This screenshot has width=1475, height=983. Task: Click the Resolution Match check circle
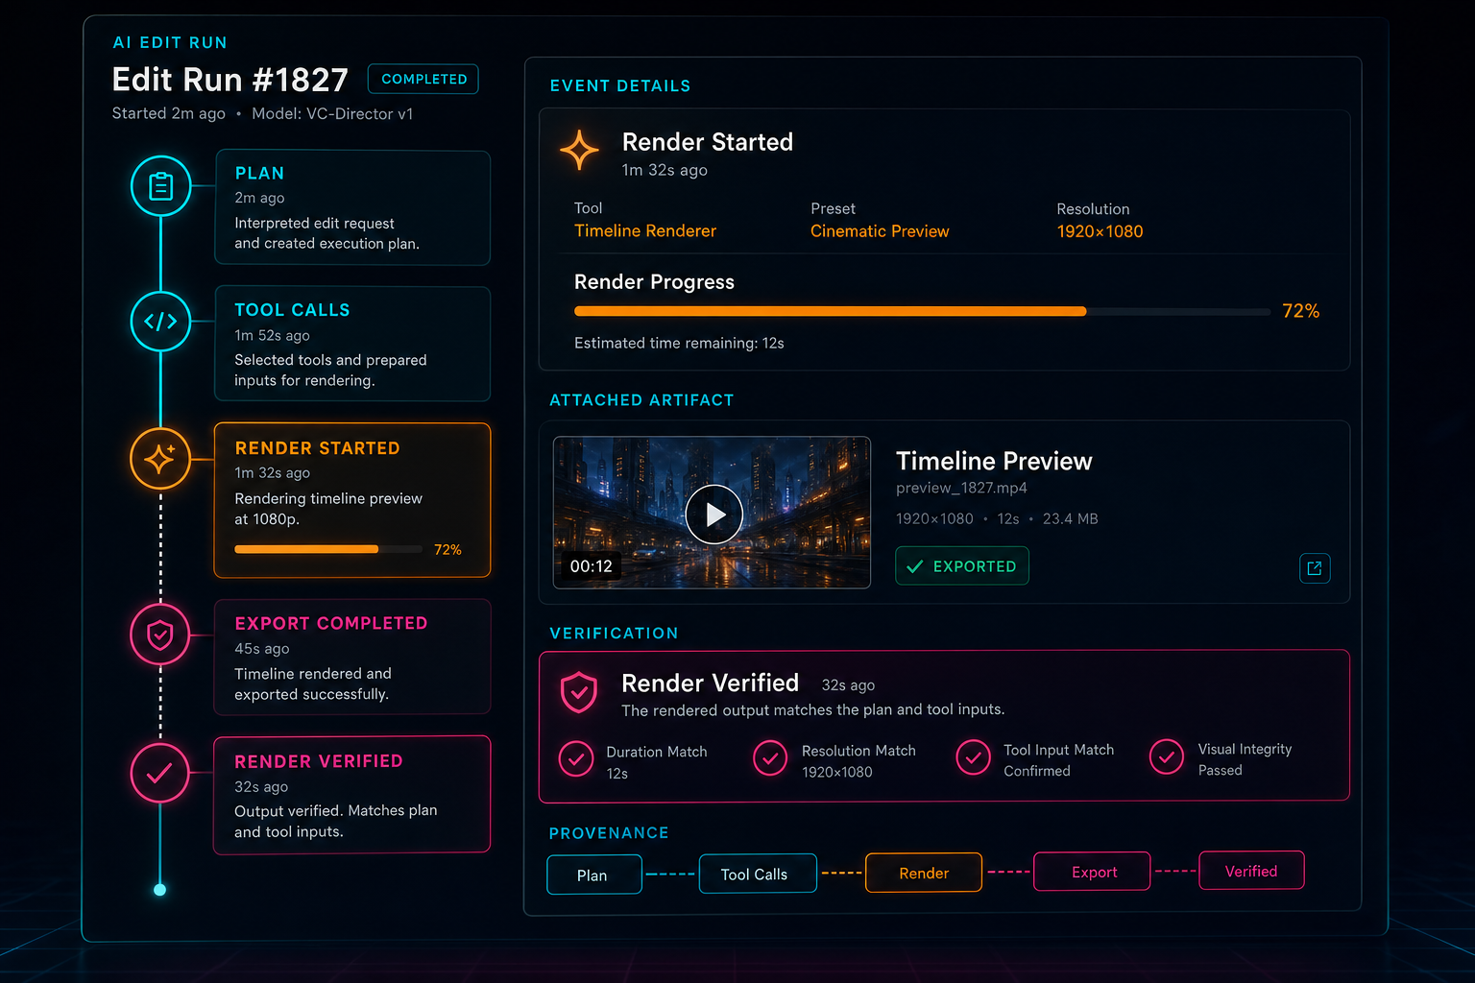point(770,758)
